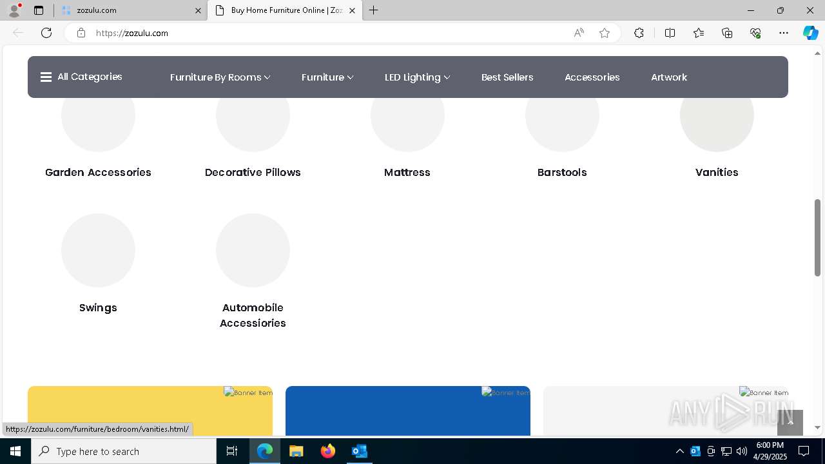Open the tab actions menu icon
Screen dimensions: 825x464
39,10
